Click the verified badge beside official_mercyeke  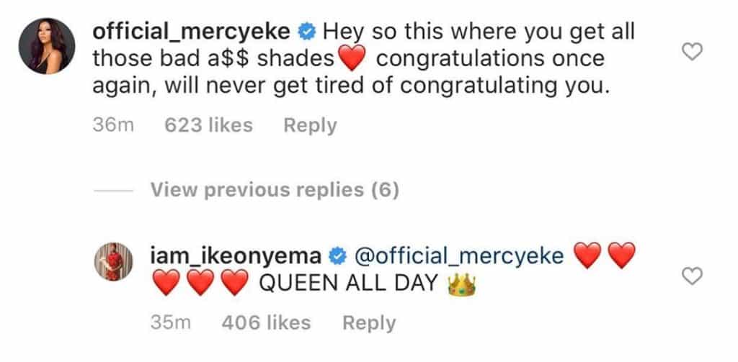tap(306, 32)
